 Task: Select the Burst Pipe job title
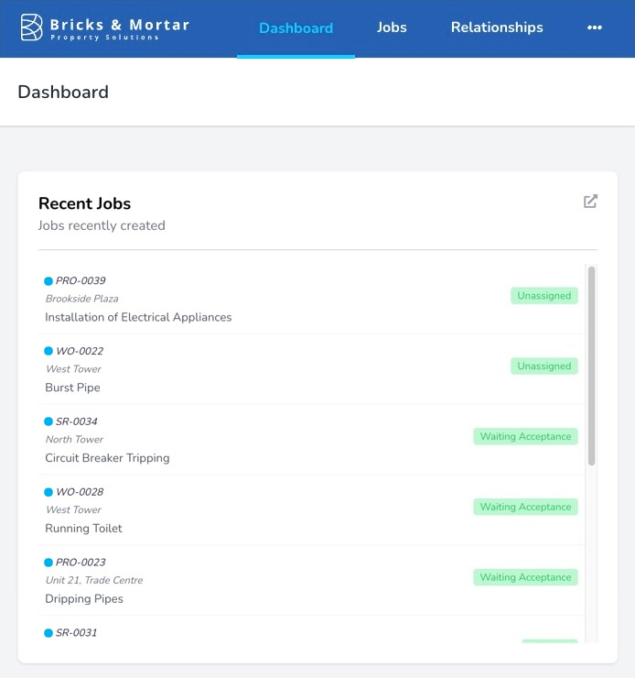(72, 388)
